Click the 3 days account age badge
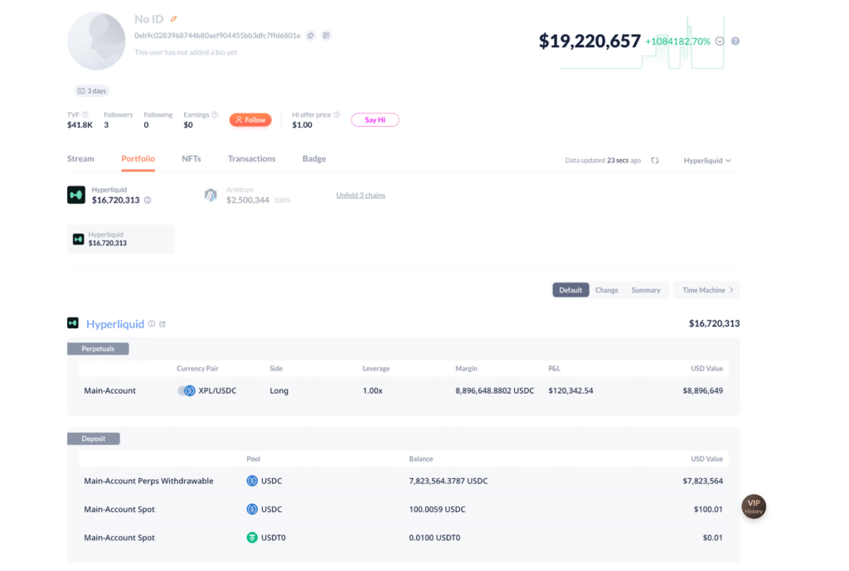 point(91,91)
